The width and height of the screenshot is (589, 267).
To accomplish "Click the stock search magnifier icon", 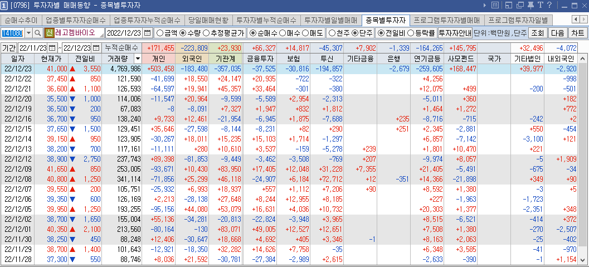I will [x=38, y=33].
